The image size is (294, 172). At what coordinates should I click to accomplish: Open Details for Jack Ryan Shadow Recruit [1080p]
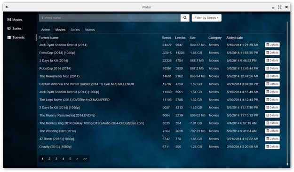(x=272, y=92)
